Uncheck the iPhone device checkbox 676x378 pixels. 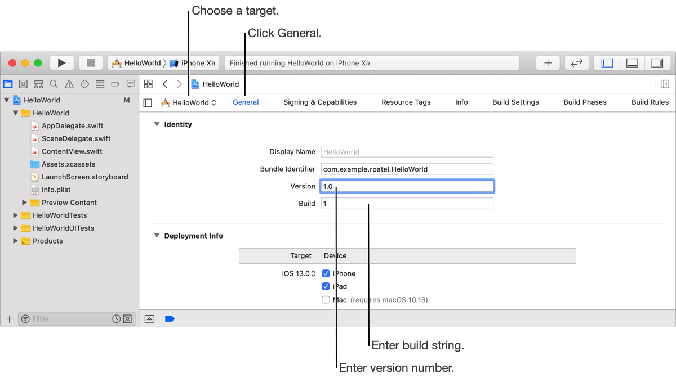326,273
